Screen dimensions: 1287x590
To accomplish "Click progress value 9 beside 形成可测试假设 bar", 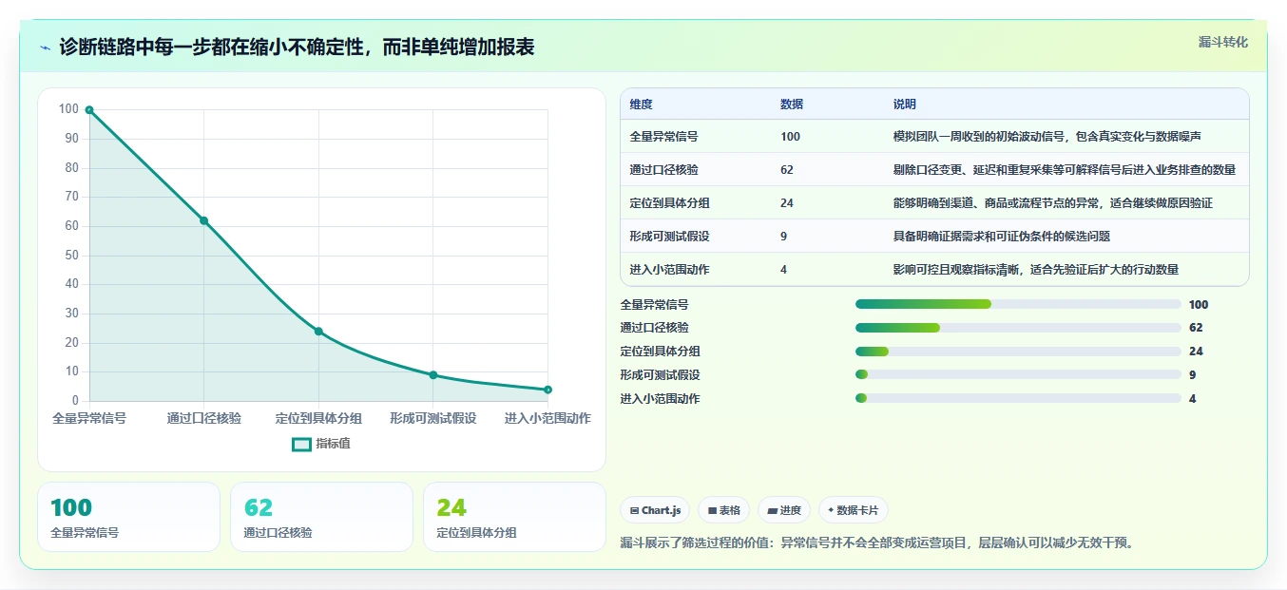I will [1192, 375].
